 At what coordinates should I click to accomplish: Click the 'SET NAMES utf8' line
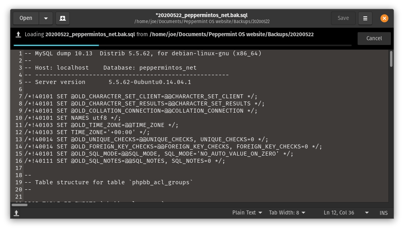[x=73, y=118]
